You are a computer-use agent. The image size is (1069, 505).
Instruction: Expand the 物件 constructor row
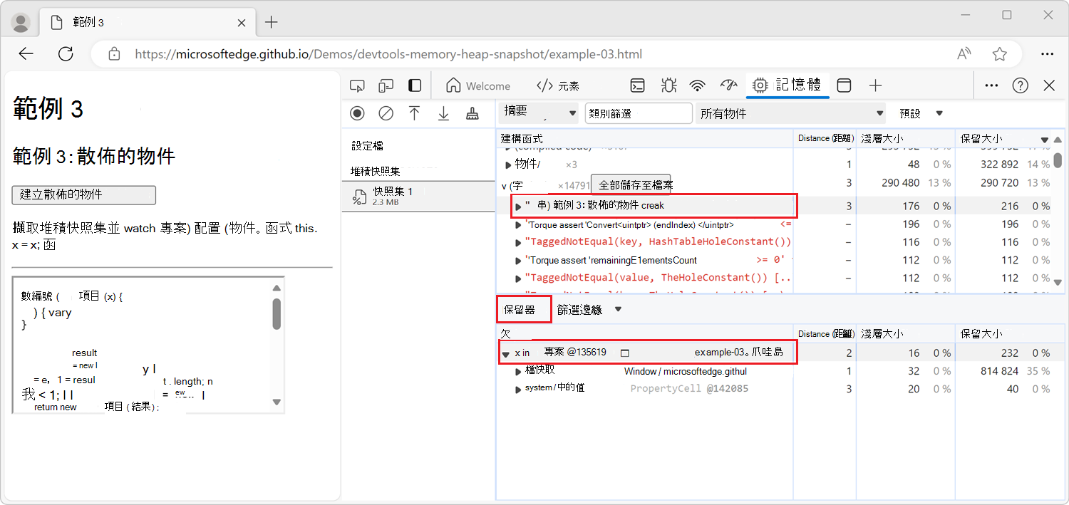pyautogui.click(x=508, y=165)
